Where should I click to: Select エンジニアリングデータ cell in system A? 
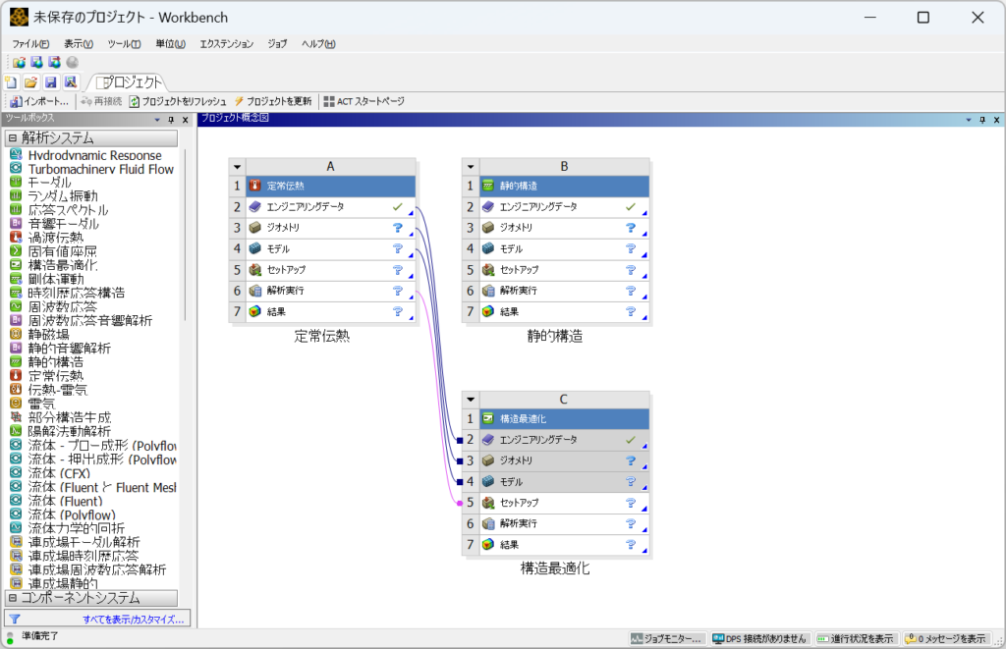pos(330,207)
